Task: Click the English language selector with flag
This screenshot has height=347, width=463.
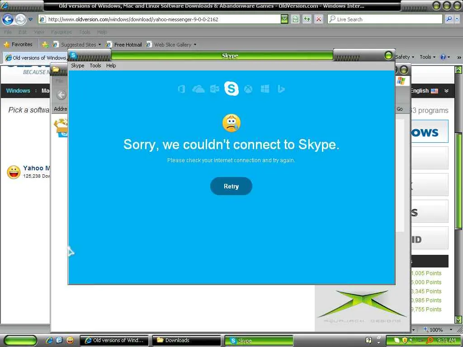Action: 424,91
